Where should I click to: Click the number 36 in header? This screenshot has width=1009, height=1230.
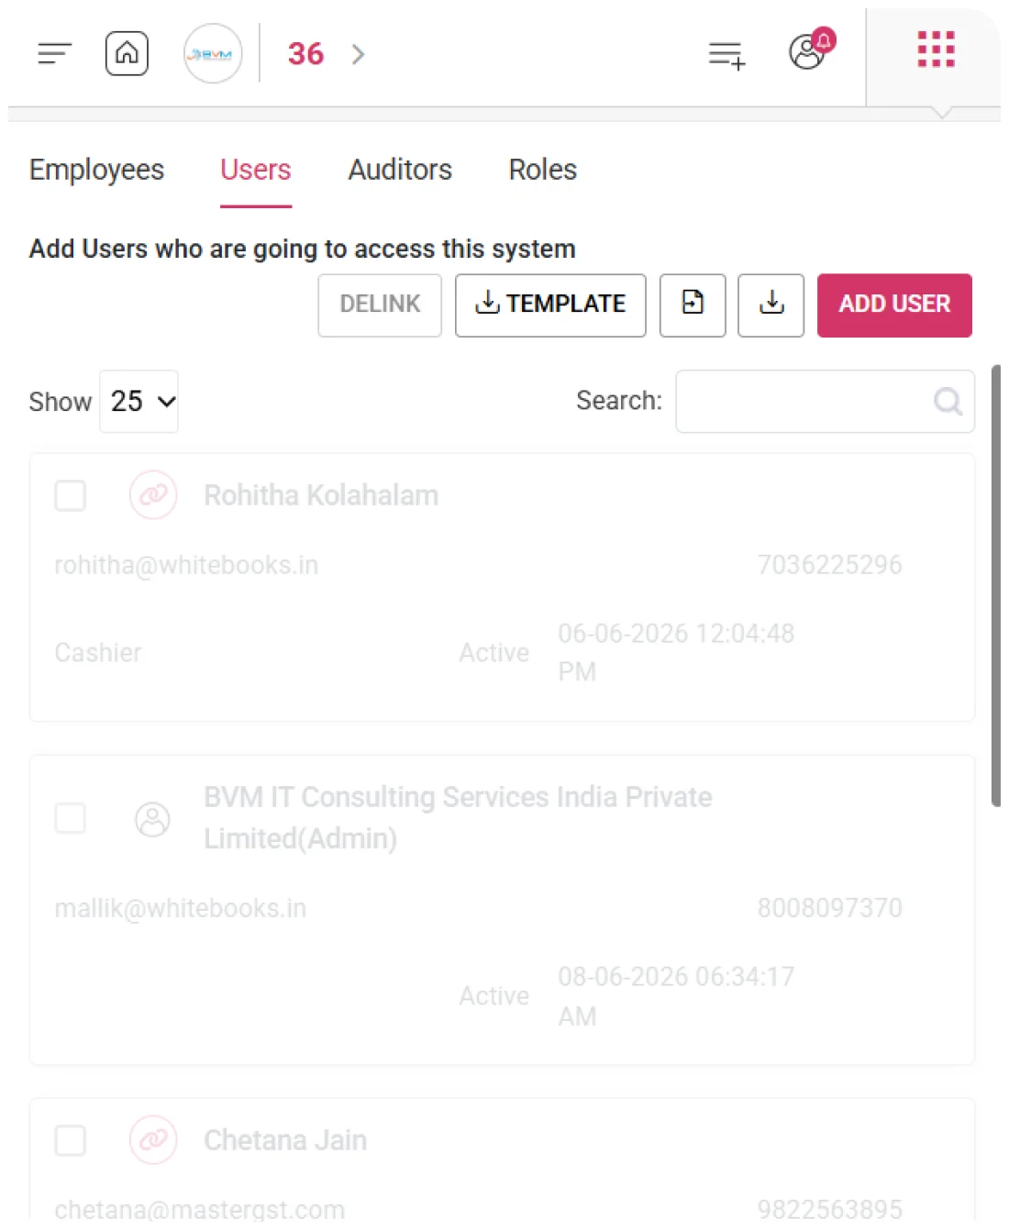coord(305,54)
